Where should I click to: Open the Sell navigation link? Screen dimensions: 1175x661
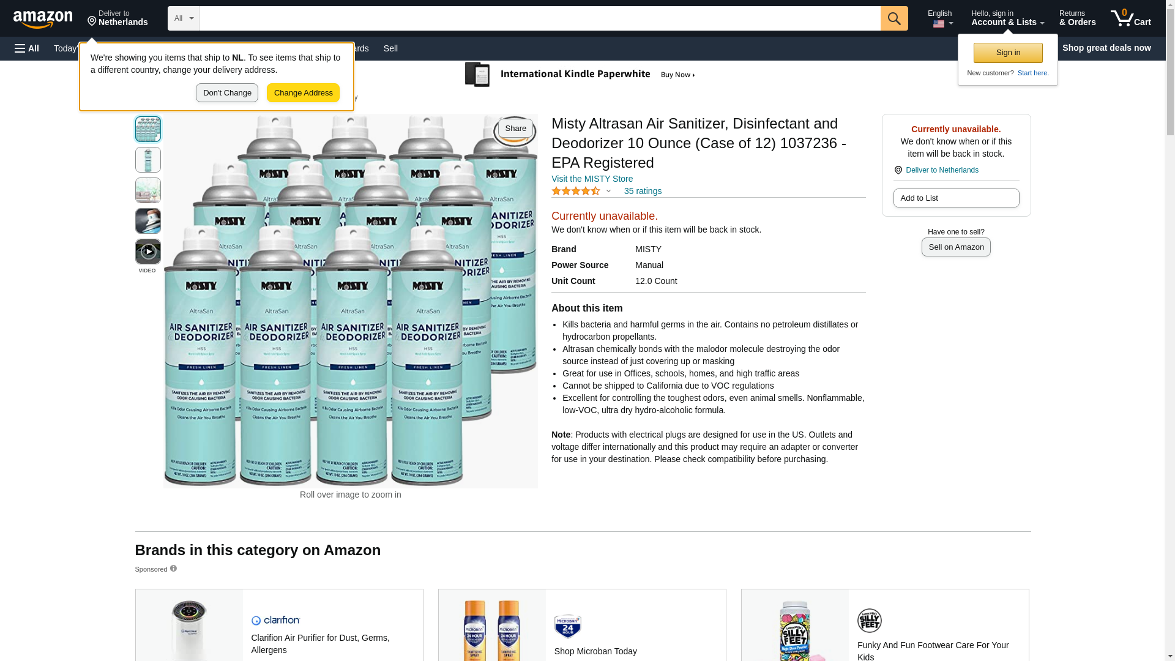coord(390,48)
